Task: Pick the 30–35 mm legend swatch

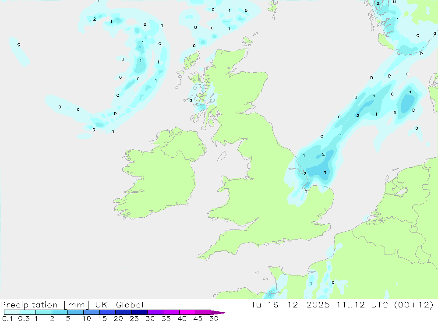Action: 155,312
